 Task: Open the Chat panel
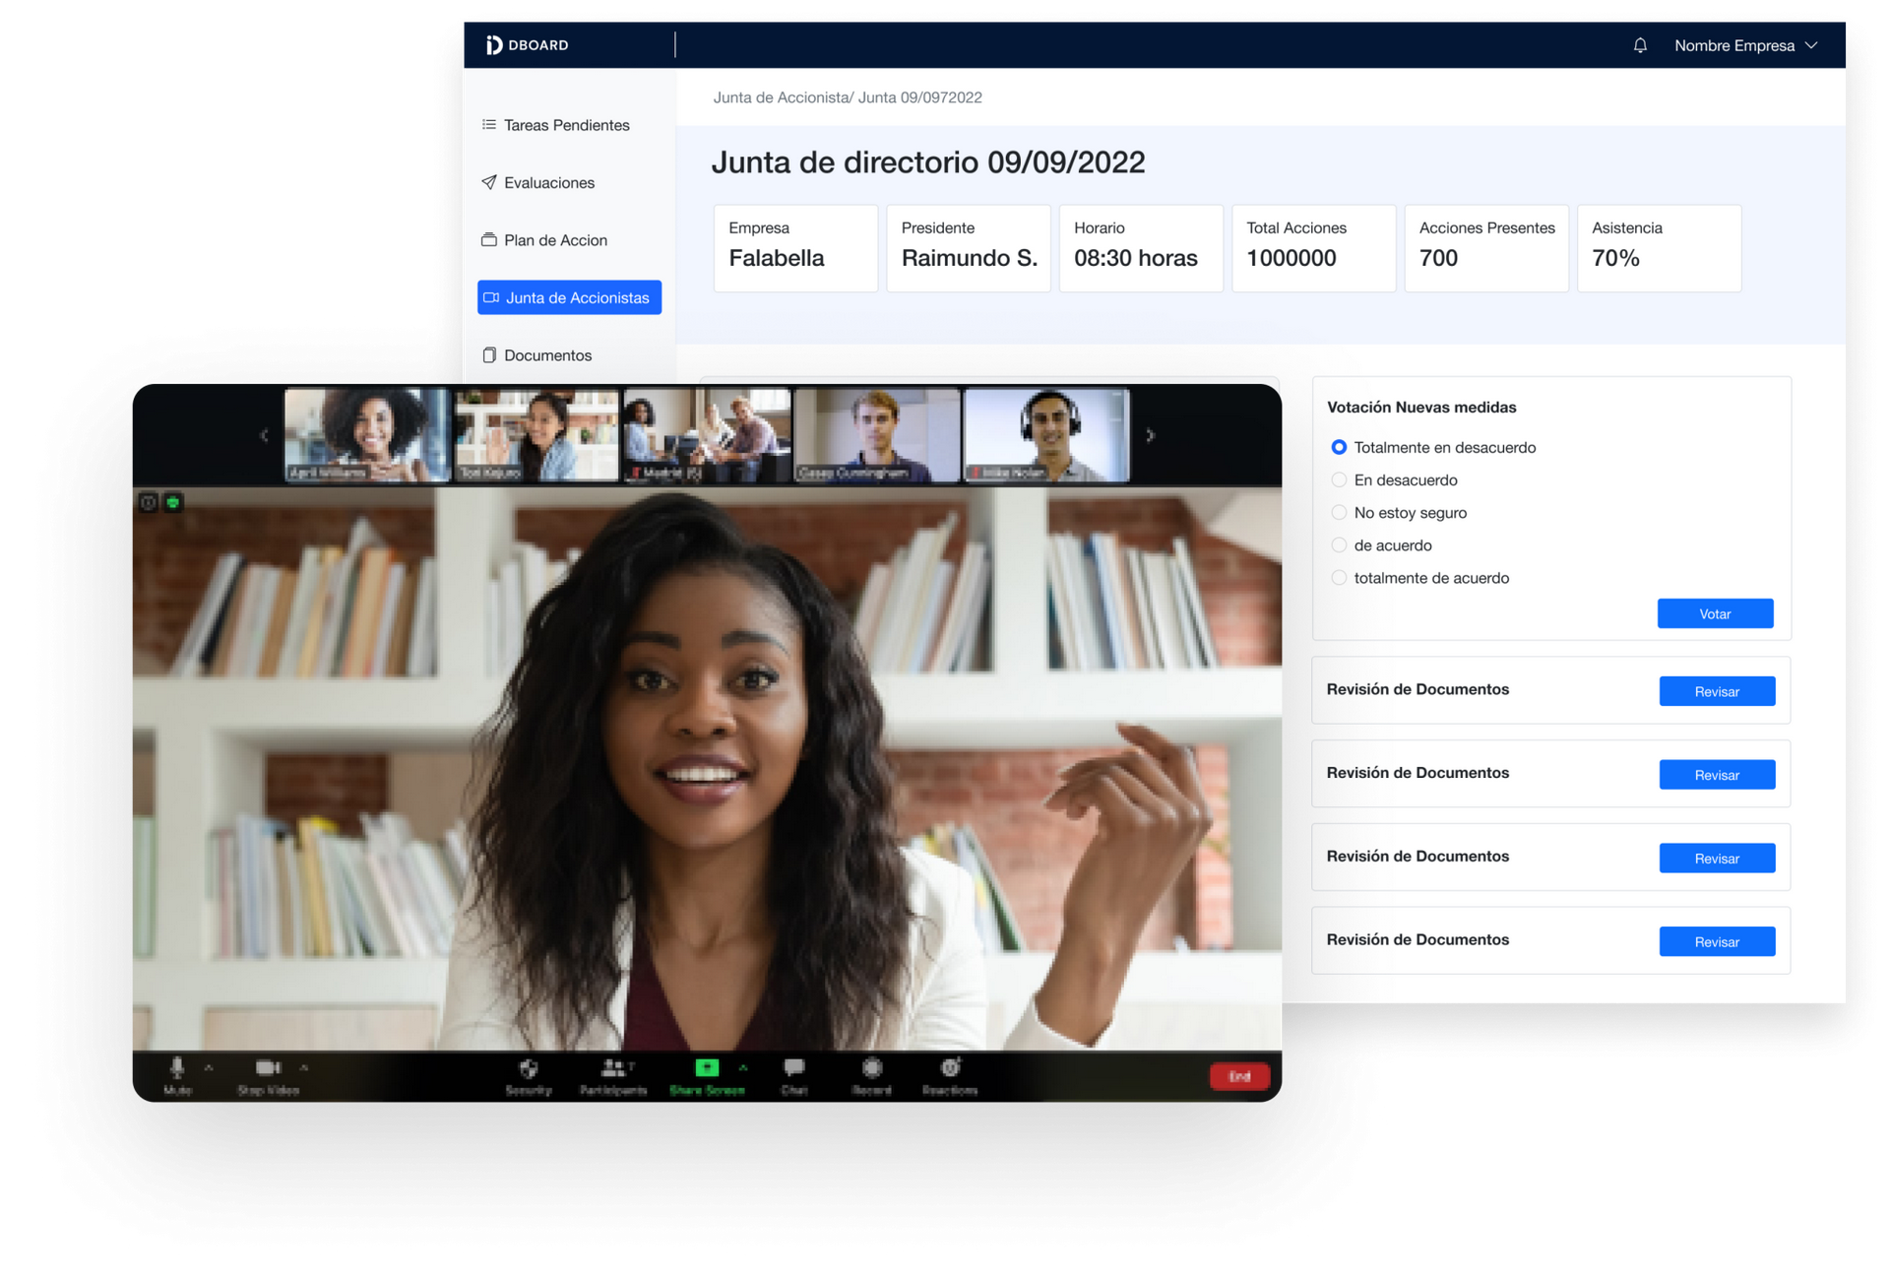click(x=794, y=1068)
